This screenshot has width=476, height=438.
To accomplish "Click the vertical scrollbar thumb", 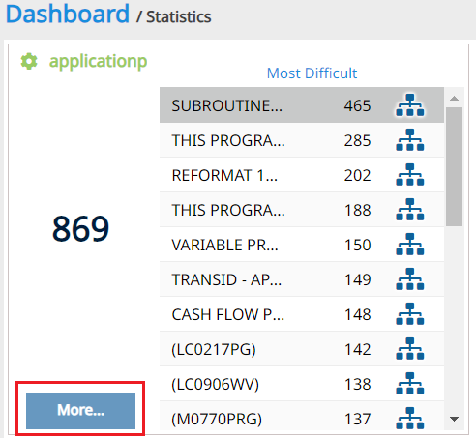I will (454, 166).
